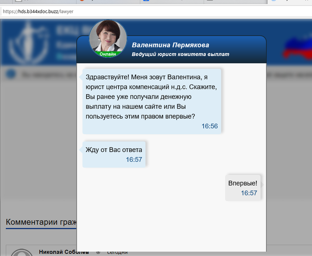Click the 'Жду от Вас ответа' message
312x256 pixels.
pos(114,149)
